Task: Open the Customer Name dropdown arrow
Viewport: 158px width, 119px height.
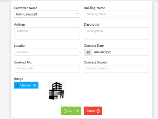Action: (x=77, y=13)
